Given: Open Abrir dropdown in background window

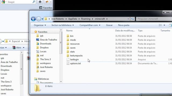Looking at the screenshot, I should 24,47.
